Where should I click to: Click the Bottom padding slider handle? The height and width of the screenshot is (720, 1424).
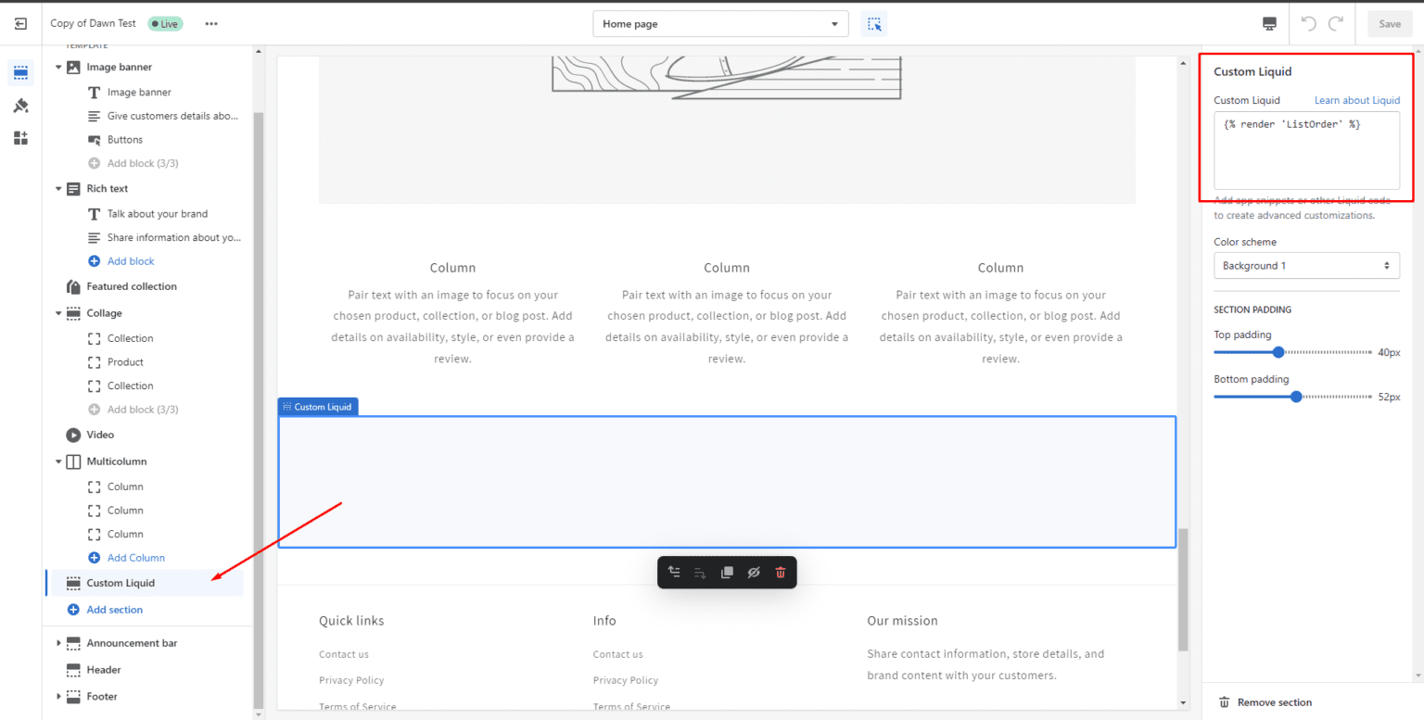tap(1296, 397)
